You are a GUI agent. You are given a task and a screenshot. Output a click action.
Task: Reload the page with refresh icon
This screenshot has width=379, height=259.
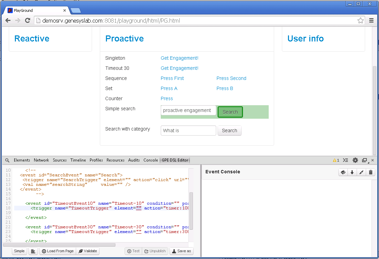(x=27, y=21)
